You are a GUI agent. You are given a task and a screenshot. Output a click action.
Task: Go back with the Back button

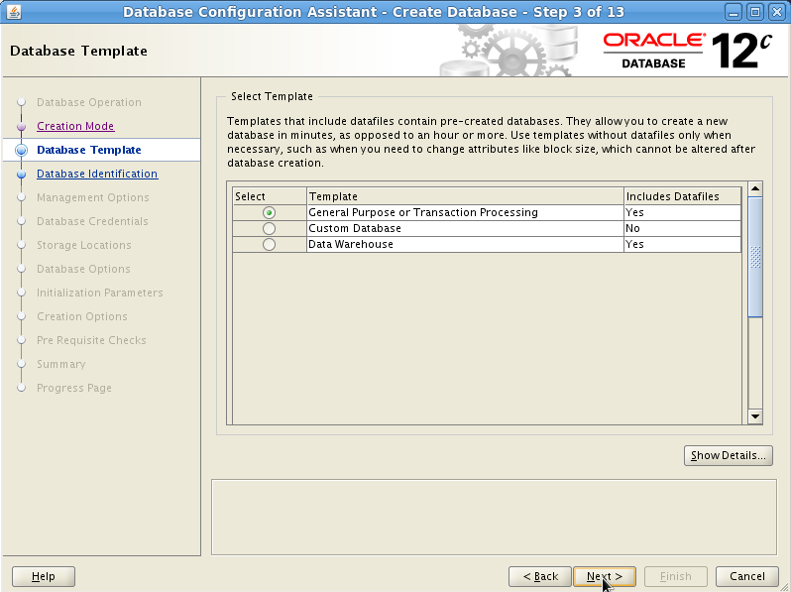540,576
